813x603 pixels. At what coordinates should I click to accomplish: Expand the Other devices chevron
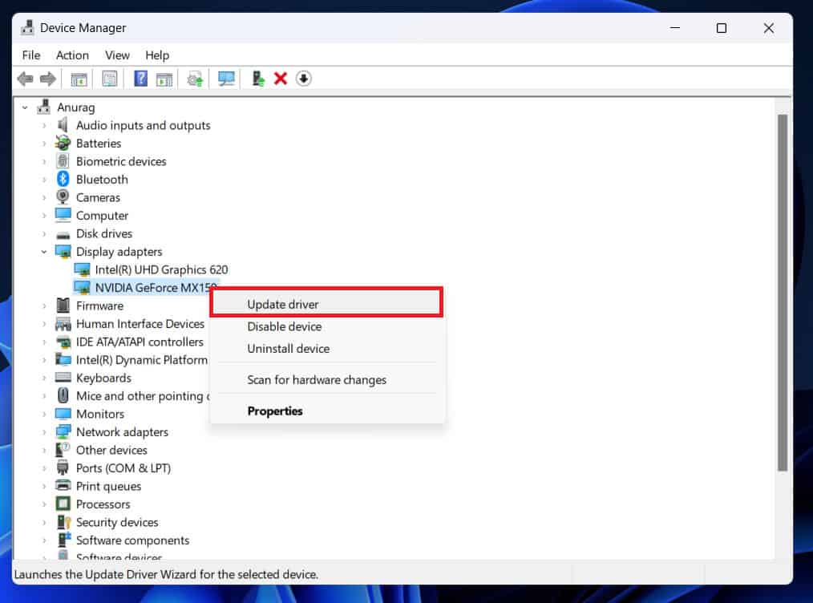click(44, 450)
